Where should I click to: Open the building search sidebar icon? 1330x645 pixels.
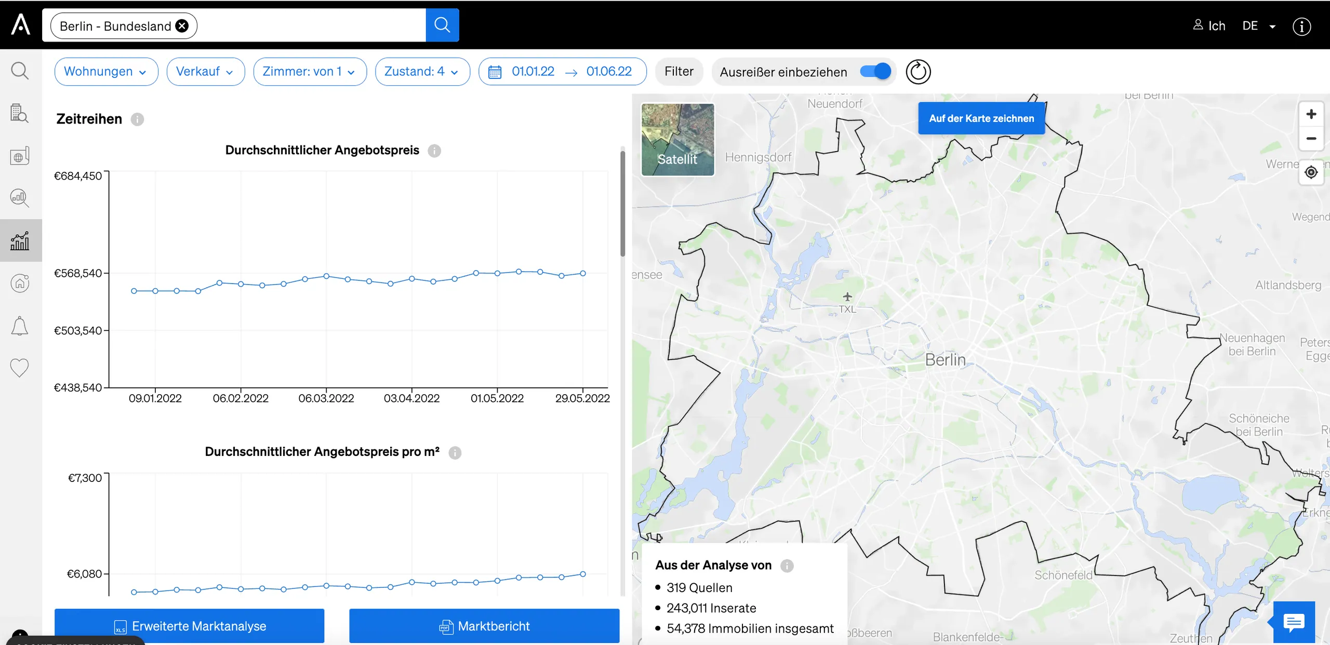(x=20, y=113)
